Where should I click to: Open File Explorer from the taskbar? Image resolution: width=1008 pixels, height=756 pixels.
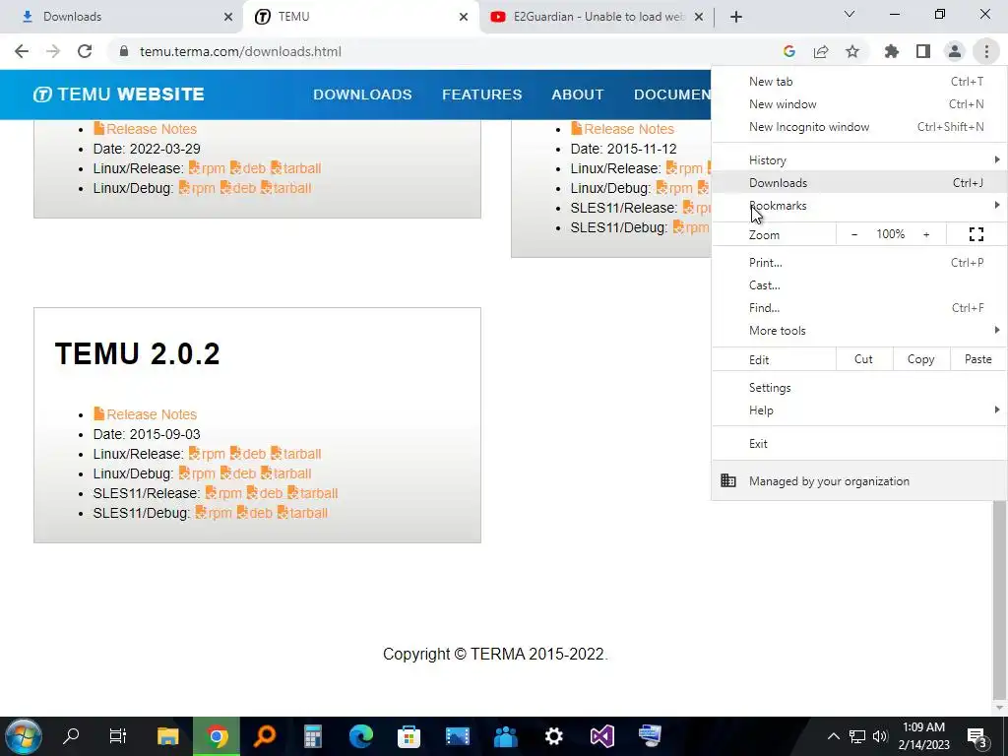(167, 735)
